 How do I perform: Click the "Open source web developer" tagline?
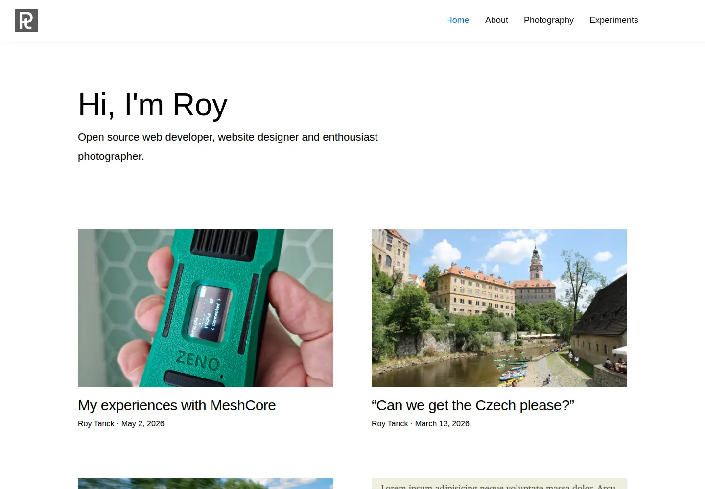pos(228,147)
